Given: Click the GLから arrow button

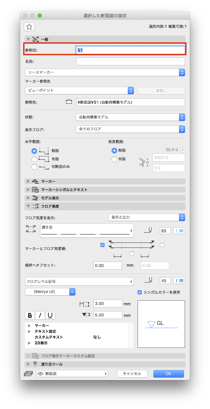Looking at the screenshot, I should [x=182, y=150].
